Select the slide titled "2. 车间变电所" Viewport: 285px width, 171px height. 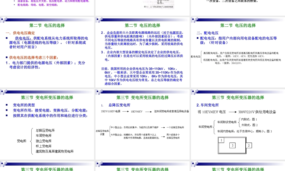207,105
